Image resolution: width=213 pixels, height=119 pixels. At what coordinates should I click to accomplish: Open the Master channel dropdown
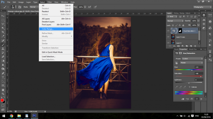(191, 63)
